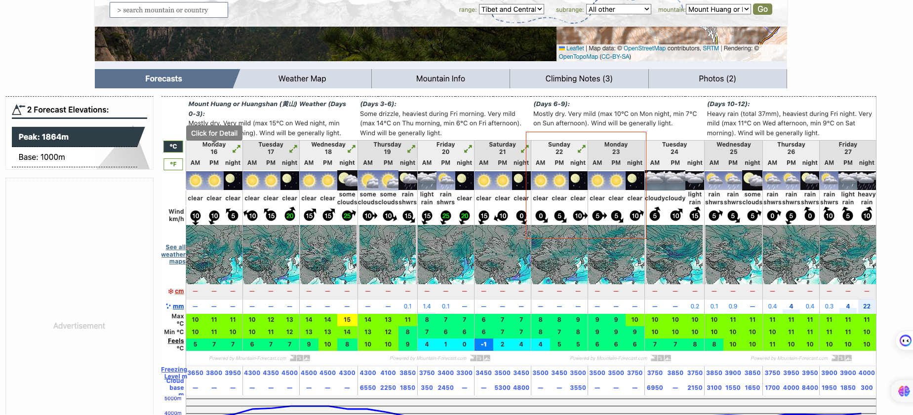Viewport: 913px width, 415px height.
Task: Click Wednesday 25 night some clouds icon
Action: (753, 181)
